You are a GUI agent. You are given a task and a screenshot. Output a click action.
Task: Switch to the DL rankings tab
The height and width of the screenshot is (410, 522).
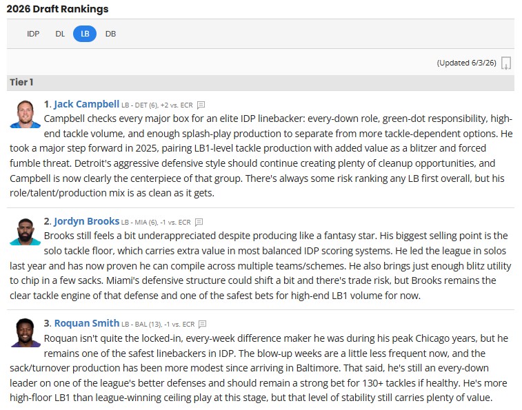tap(60, 34)
